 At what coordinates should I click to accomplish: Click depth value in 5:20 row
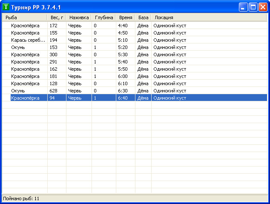[x=95, y=47]
